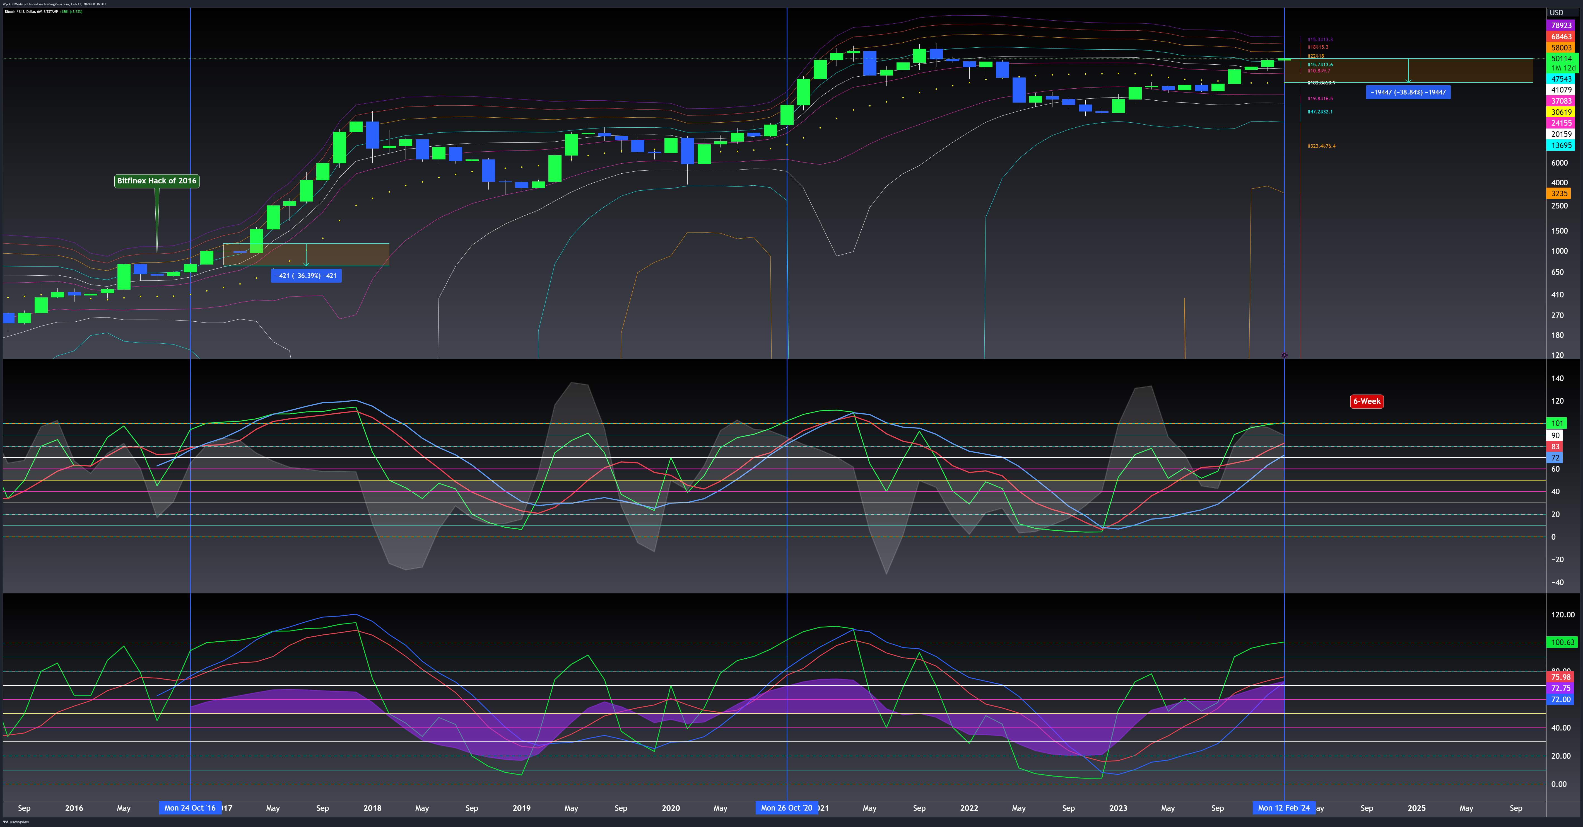Click the purple 72.75 indicator value label
1583x827 pixels.
pyautogui.click(x=1560, y=689)
